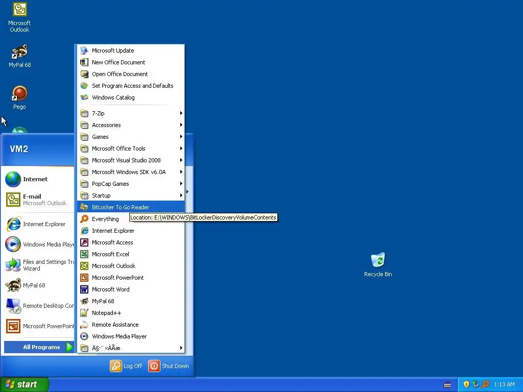Image resolution: width=523 pixels, height=392 pixels.
Task: Click the security shield tray icon
Action: (466, 384)
